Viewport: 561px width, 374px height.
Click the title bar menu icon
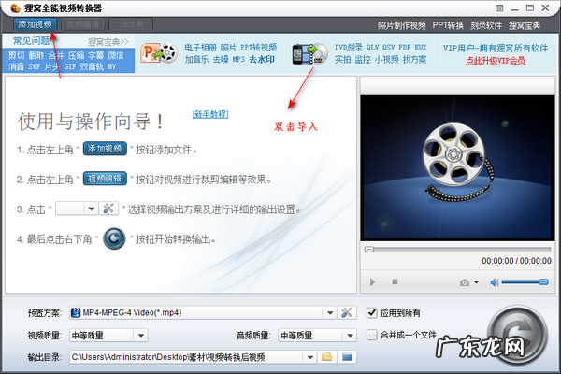[499, 7]
